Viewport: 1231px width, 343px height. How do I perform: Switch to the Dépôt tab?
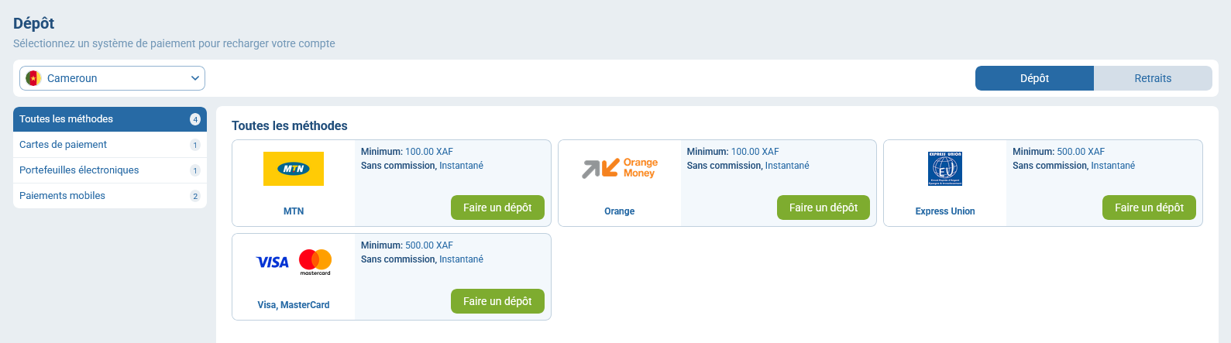click(x=1034, y=78)
